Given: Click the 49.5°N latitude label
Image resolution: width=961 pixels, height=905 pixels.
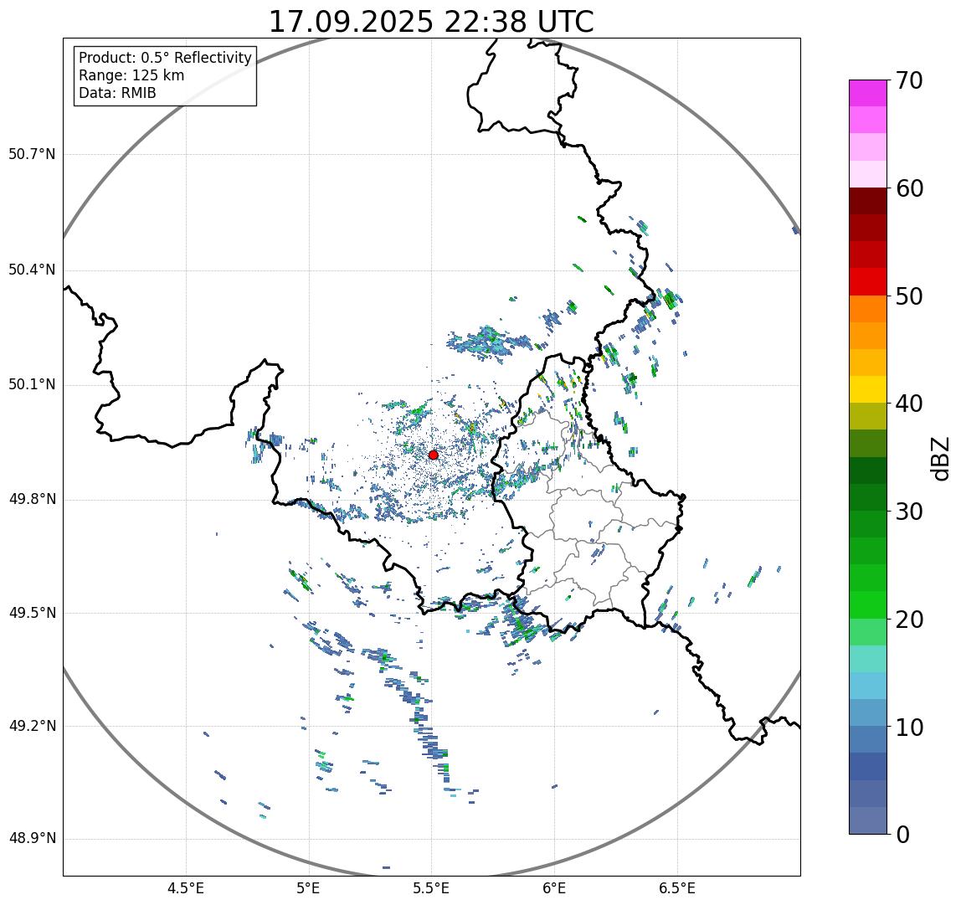Looking at the screenshot, I should [x=32, y=613].
